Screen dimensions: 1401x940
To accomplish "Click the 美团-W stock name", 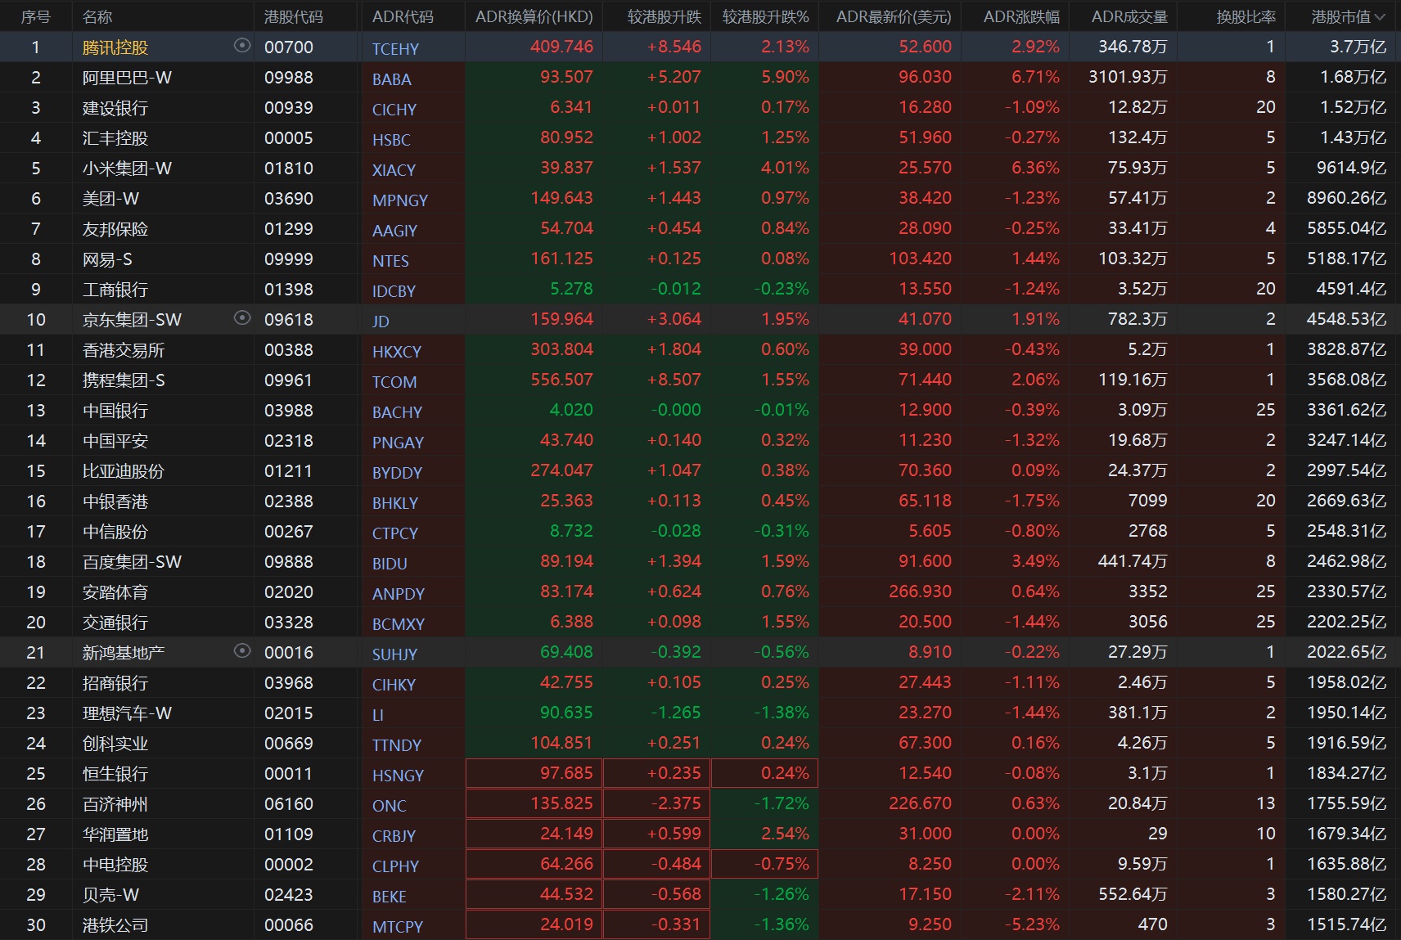I will 111,199.
